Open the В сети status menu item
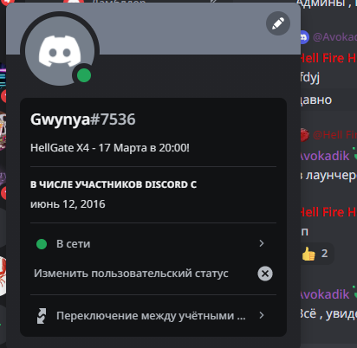This screenshot has width=357, height=348. [x=153, y=244]
